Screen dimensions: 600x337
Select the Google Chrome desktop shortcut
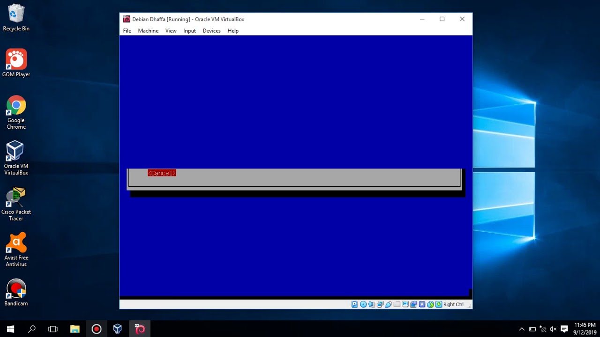(16, 112)
